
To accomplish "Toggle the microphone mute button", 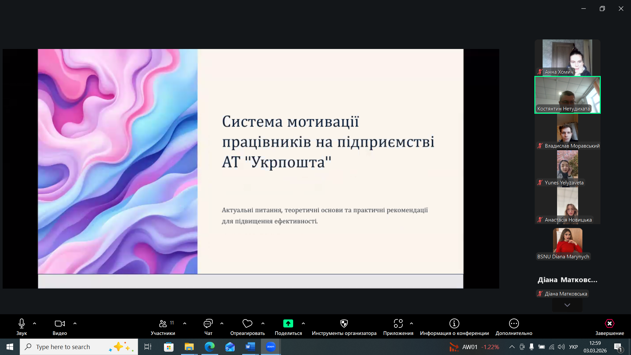I will tap(22, 324).
